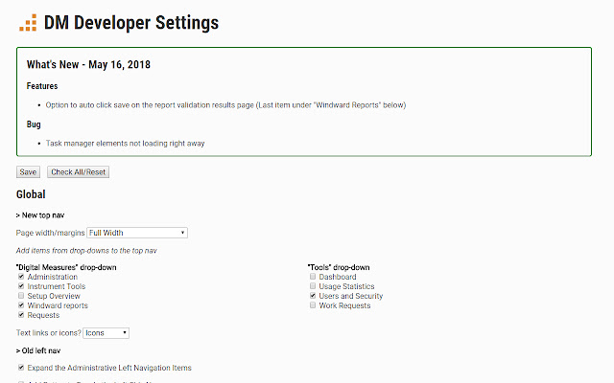
Task: Click the Features subheading
Action: pyautogui.click(x=42, y=86)
